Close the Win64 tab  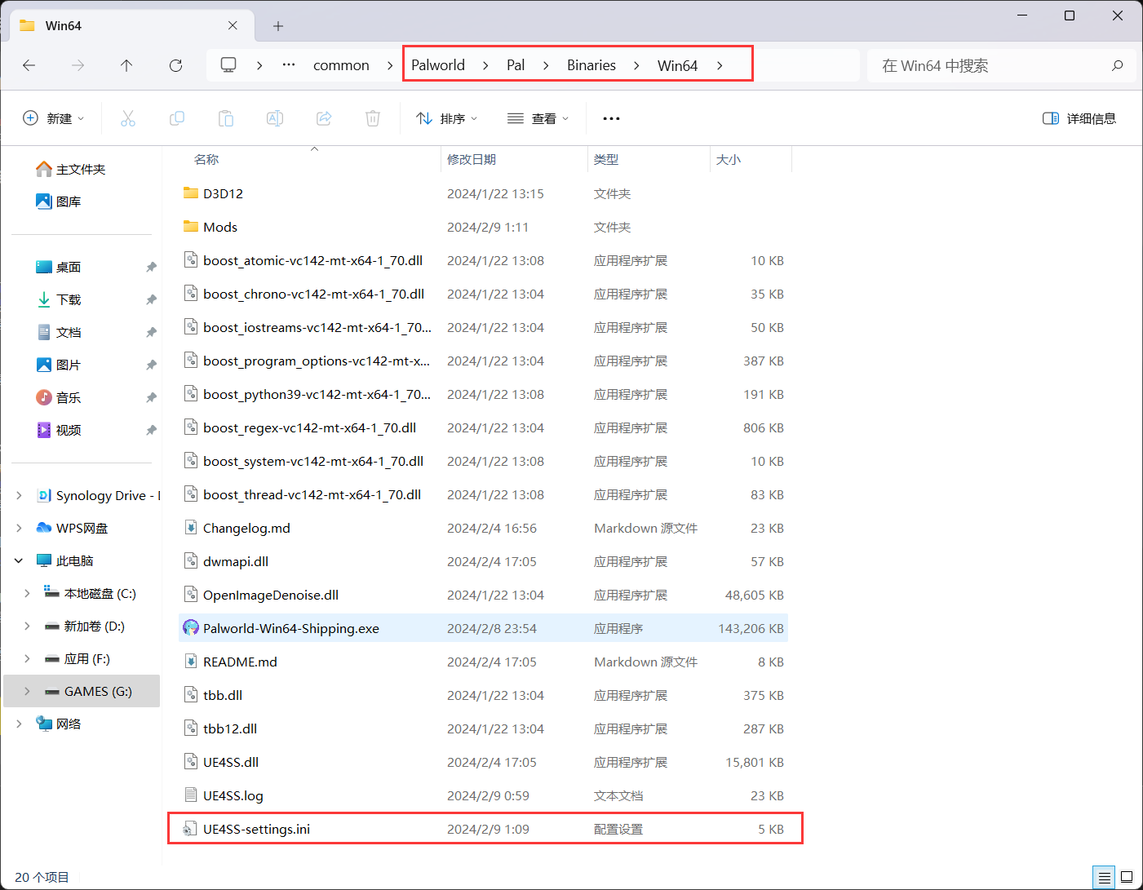[233, 25]
